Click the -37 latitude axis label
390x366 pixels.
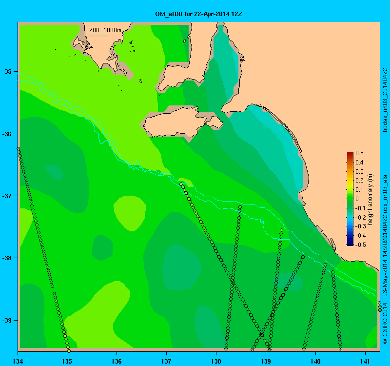click(x=7, y=196)
